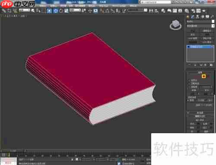Switch to the Hierarchy command panel tab

198,17
